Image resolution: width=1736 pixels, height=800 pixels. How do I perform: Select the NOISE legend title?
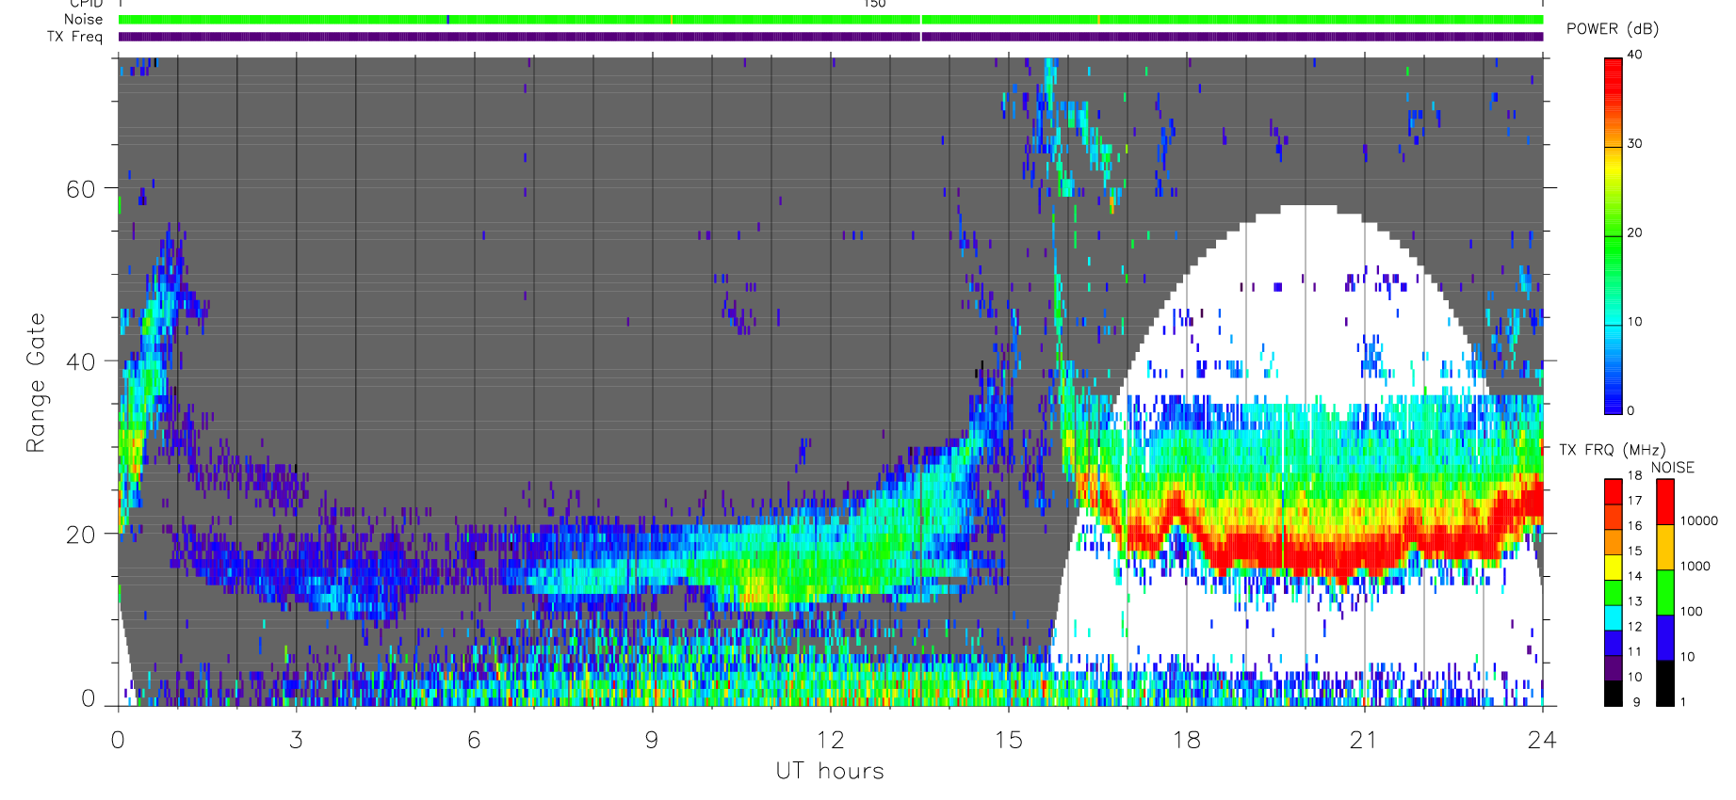[x=1672, y=468]
